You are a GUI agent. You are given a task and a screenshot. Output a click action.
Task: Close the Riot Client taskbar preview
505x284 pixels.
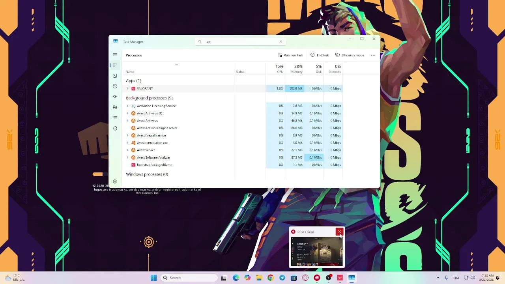tap(339, 232)
